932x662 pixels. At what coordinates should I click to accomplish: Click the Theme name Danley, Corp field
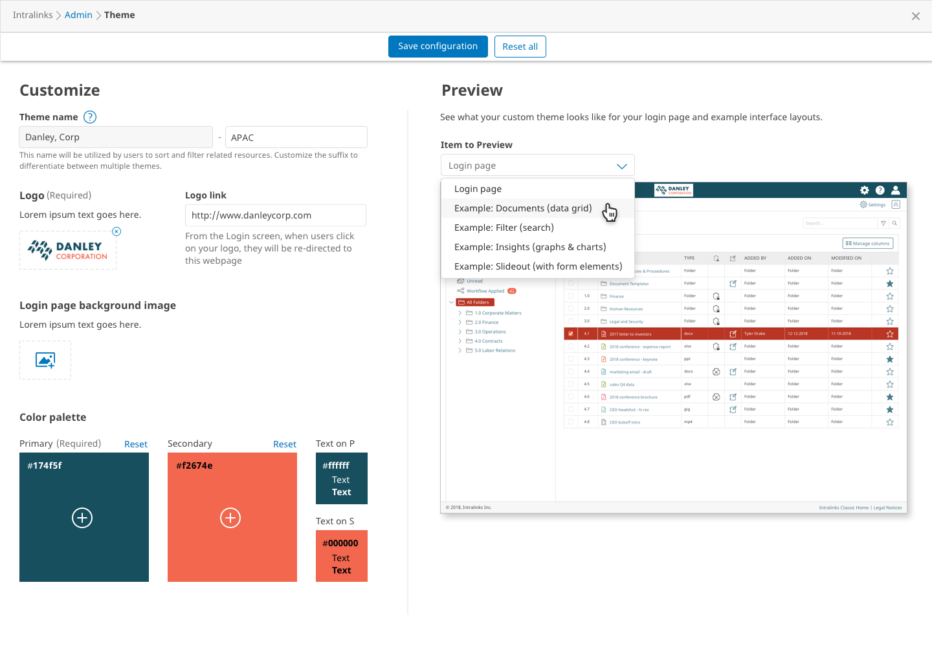coord(116,137)
